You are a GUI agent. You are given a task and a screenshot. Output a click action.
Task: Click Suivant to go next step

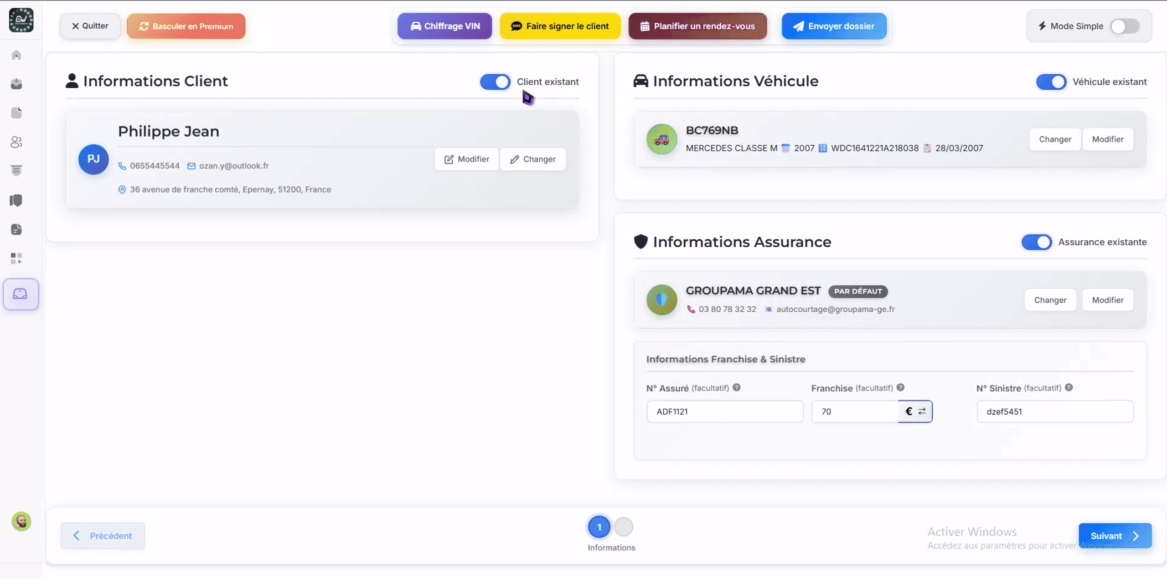tap(1115, 536)
